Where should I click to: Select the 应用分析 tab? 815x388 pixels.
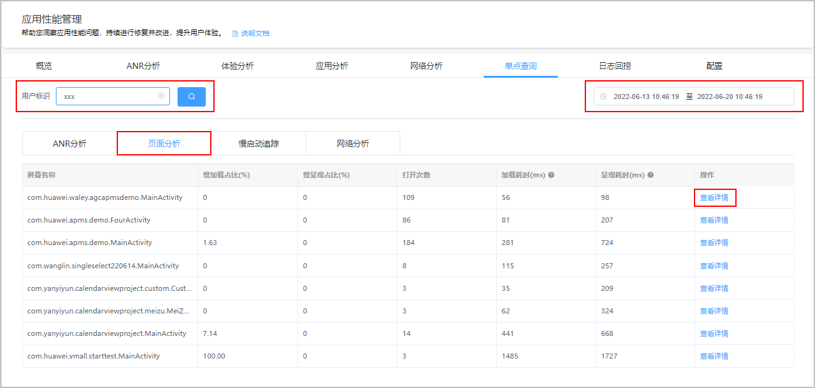point(332,66)
